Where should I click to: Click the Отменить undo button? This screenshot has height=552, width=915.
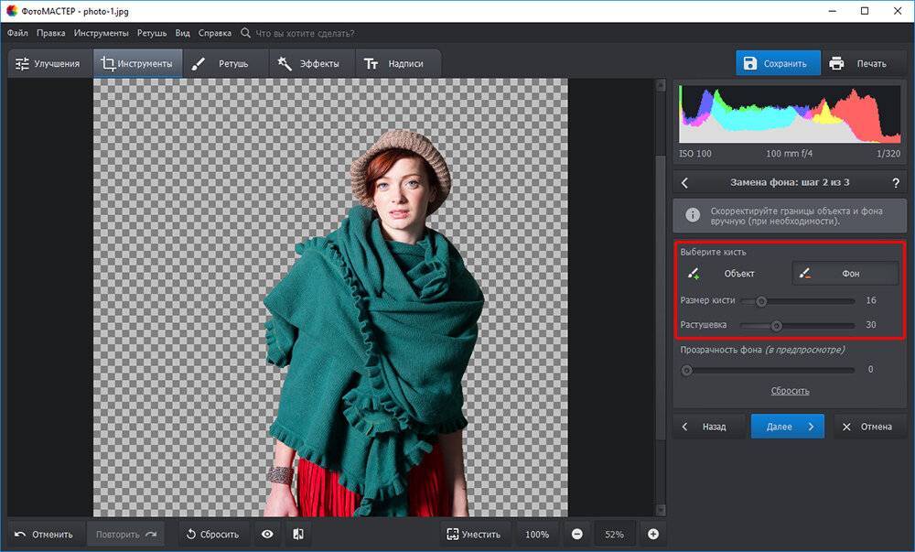click(x=44, y=535)
